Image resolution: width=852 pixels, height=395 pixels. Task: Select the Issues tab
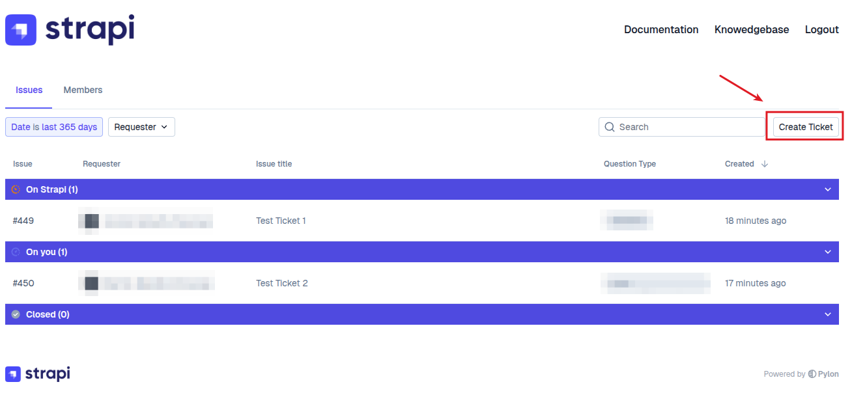coord(29,90)
